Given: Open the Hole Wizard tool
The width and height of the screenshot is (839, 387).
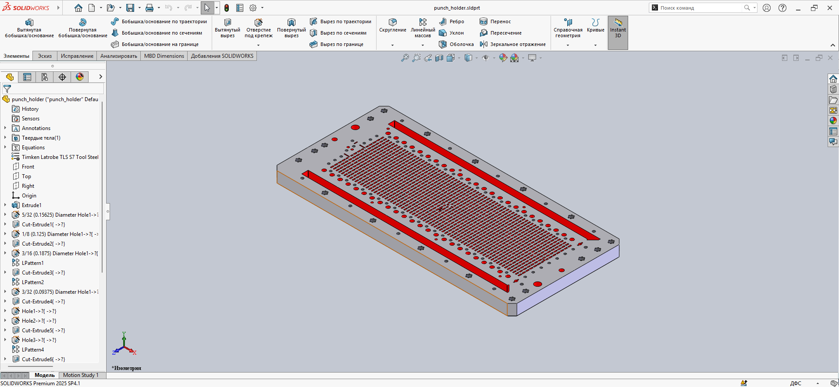Looking at the screenshot, I should pos(258,23).
